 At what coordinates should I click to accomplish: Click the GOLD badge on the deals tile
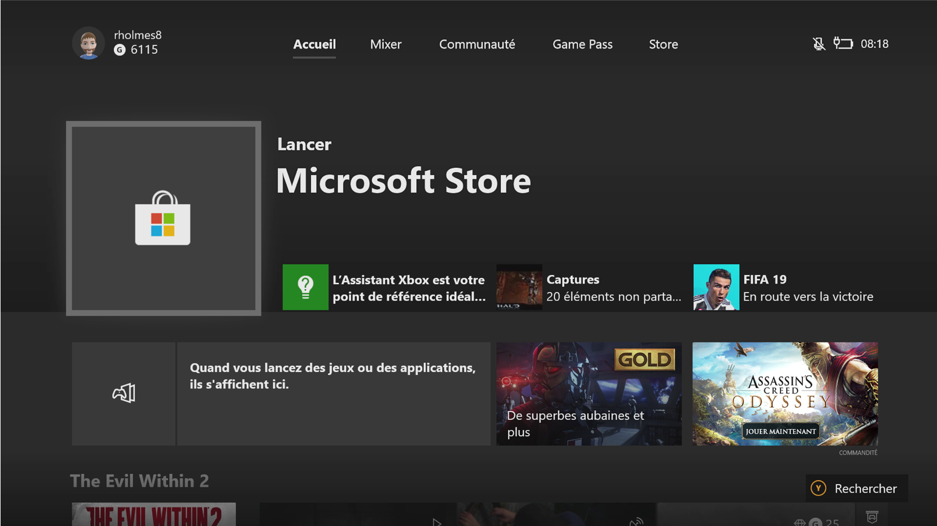tap(645, 359)
